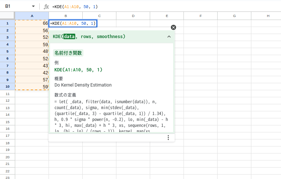The image size is (281, 179).
Task: Click cell A5 containing 48
Action: tap(32, 51)
